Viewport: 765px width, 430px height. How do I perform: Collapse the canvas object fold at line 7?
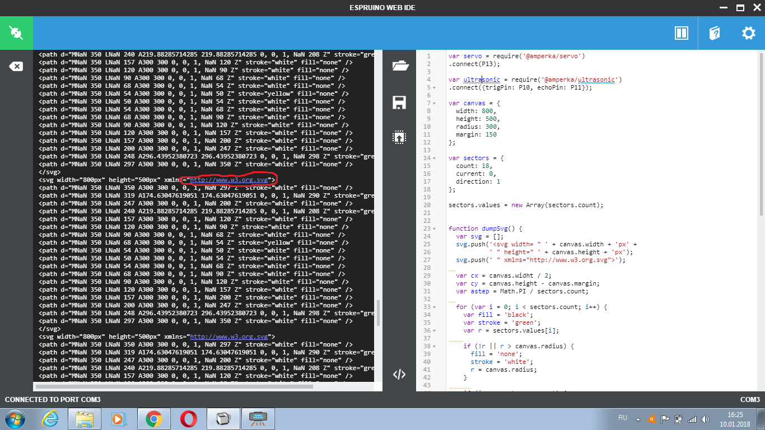point(434,103)
